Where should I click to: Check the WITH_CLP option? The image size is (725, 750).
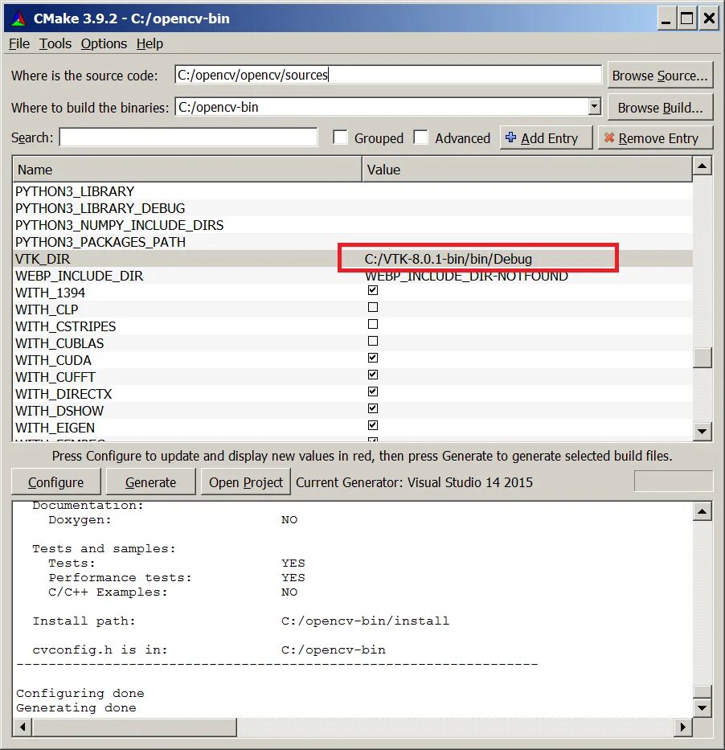click(373, 307)
